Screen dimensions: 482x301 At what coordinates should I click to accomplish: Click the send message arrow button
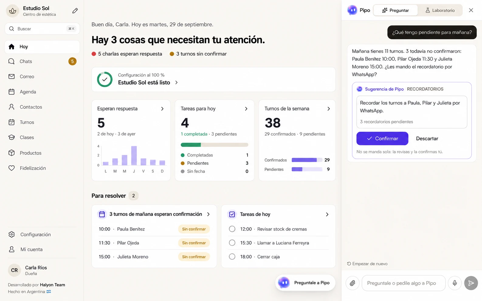471,283
